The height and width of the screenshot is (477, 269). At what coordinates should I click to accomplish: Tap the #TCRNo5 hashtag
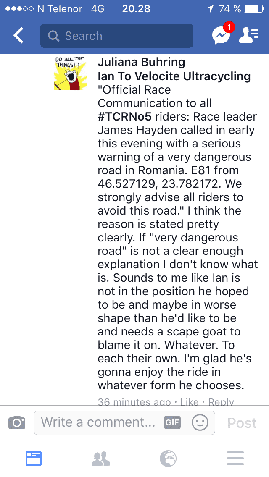click(124, 116)
